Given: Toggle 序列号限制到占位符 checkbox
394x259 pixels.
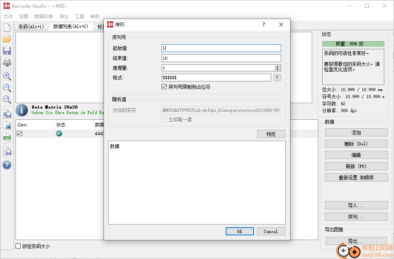Looking at the screenshot, I should [164, 87].
